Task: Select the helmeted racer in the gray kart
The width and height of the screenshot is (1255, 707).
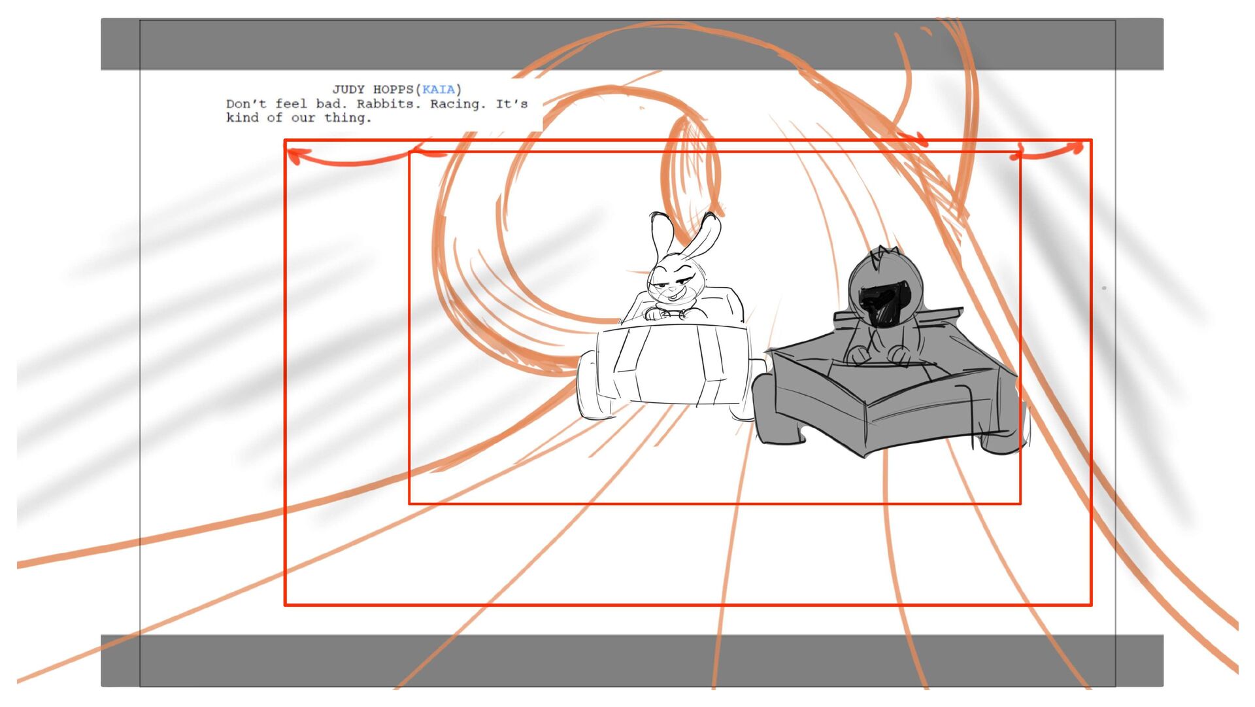Action: pos(884,304)
